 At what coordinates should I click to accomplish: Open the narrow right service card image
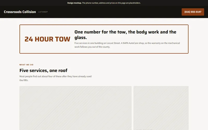click(161, 108)
